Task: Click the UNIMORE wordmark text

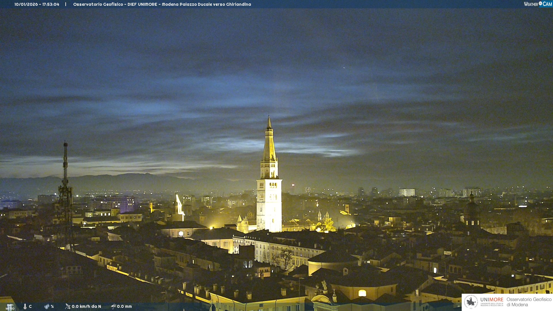Action: [492, 300]
